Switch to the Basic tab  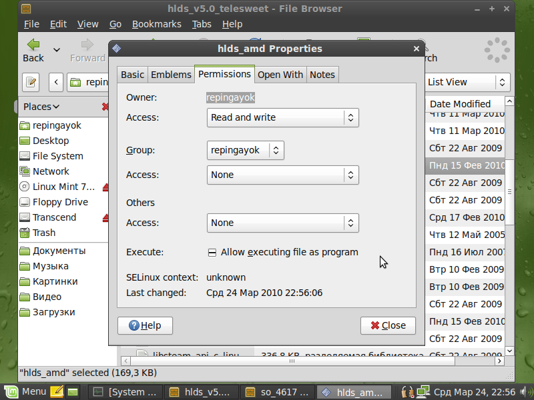point(132,75)
